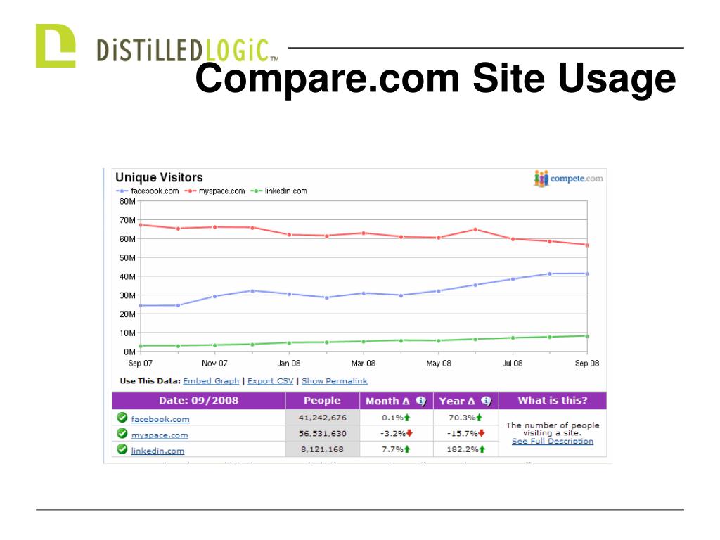Click the Year Δ column header text

pyautogui.click(x=457, y=401)
